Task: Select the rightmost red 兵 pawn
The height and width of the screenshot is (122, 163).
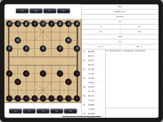Action: [x=77, y=74]
